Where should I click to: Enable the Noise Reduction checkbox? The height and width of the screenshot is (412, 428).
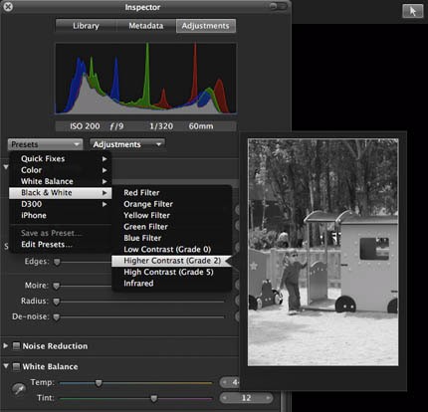tap(16, 346)
